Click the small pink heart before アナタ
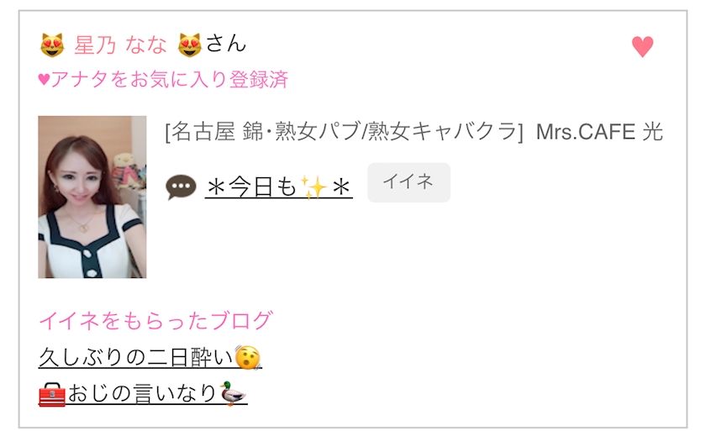The height and width of the screenshot is (431, 706). [x=44, y=80]
